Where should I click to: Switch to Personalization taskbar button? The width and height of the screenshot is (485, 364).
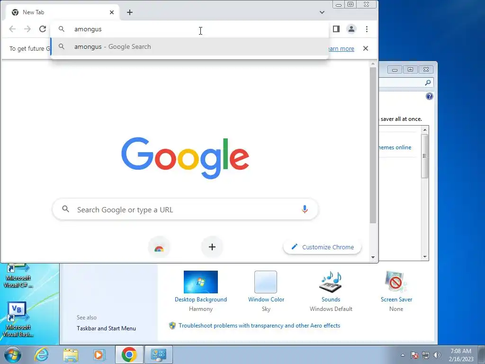click(x=158, y=355)
